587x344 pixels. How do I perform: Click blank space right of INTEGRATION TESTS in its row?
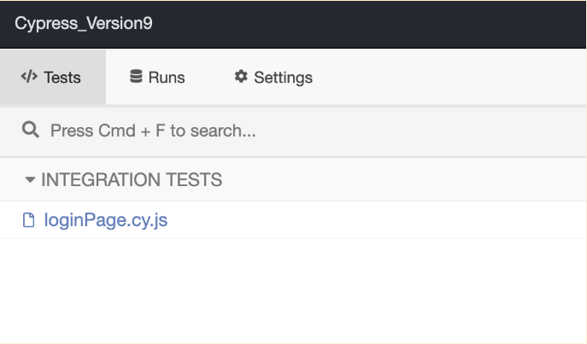tap(402, 180)
